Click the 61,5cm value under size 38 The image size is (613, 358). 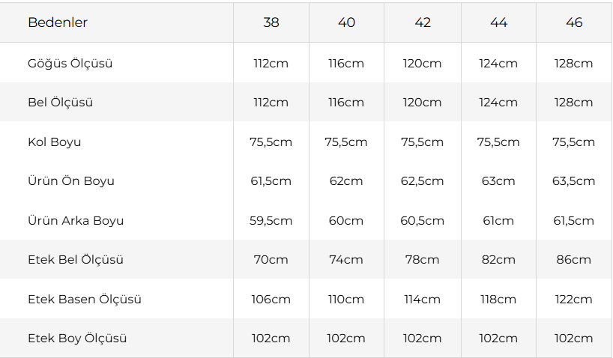coord(271,181)
